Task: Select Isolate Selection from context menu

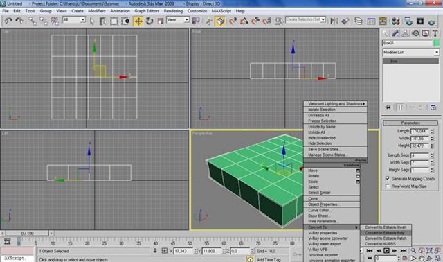Action: point(335,110)
